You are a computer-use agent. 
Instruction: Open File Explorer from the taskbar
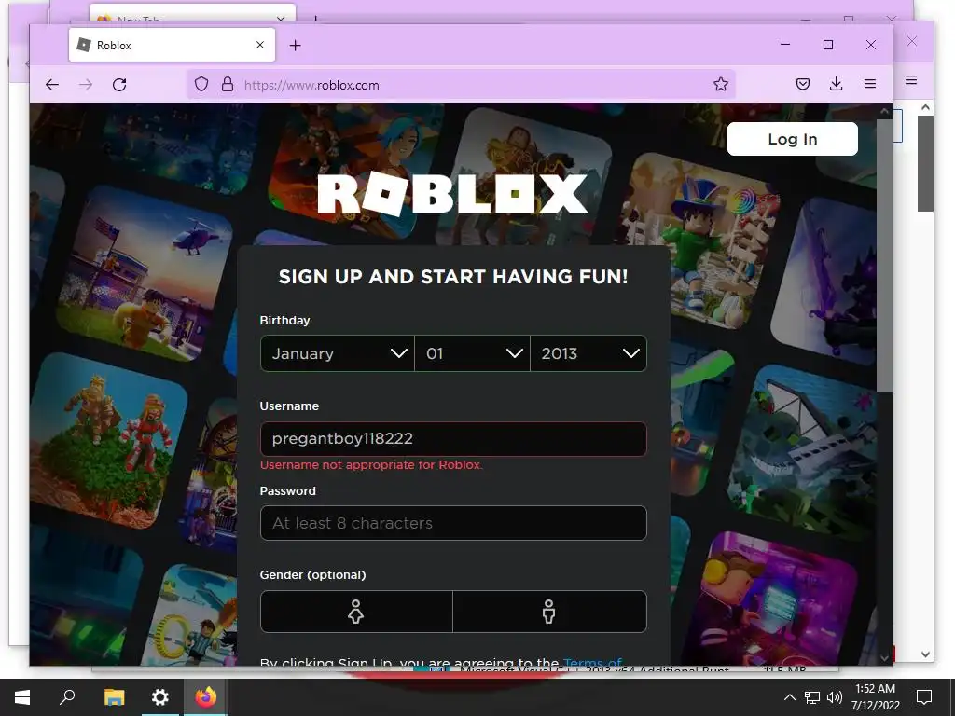click(x=114, y=697)
